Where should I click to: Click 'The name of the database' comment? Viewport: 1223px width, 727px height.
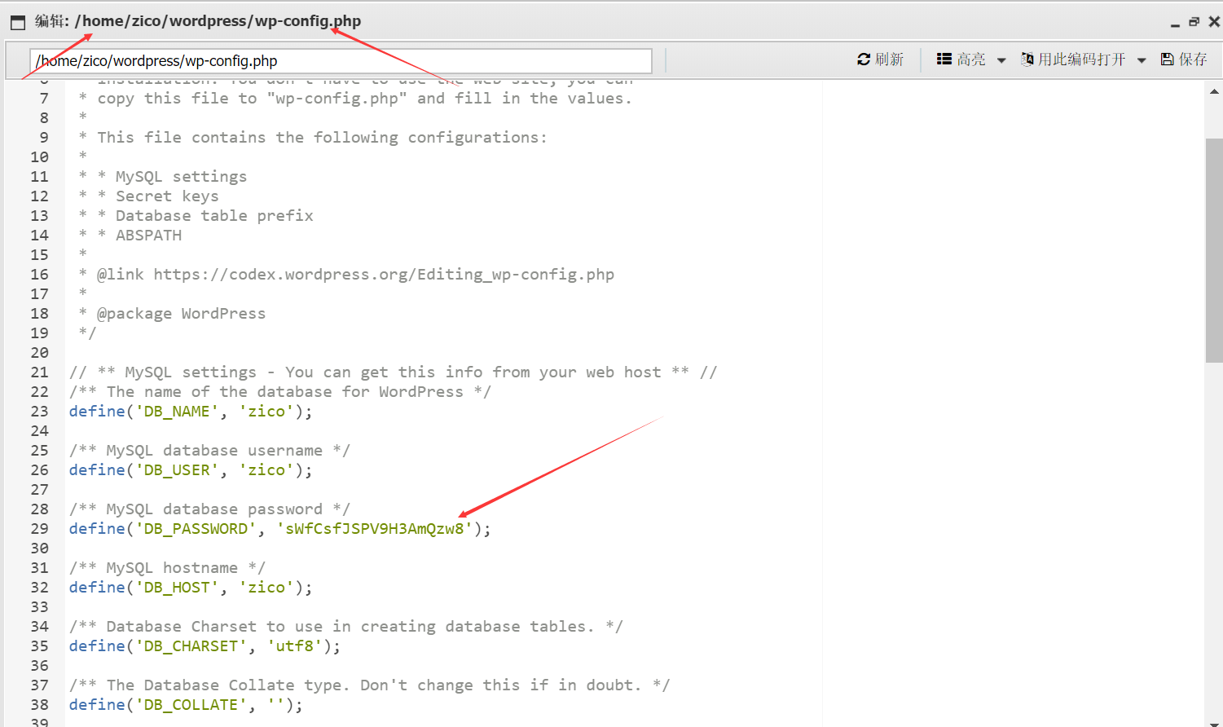(x=280, y=392)
